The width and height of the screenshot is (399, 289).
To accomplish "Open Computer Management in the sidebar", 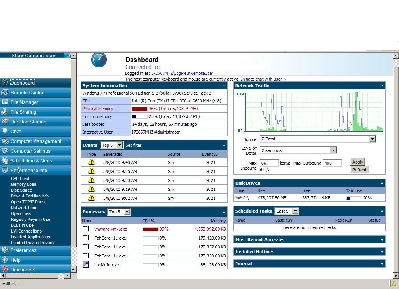I will tap(36, 141).
